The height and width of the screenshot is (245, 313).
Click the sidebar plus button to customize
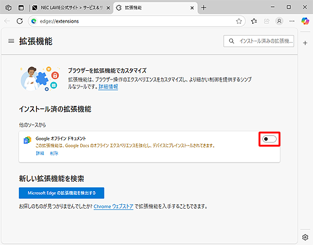305,43
